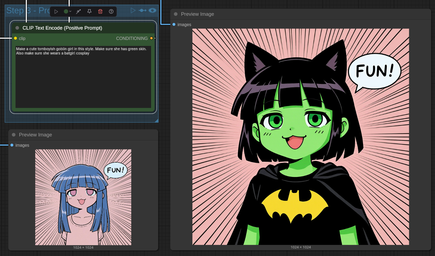Viewport: 435px width, 256px height.
Task: Click the large Preview Image title
Action: coord(197,14)
